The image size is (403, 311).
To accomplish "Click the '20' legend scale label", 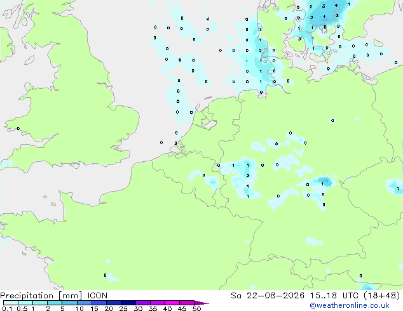I will click(x=109, y=308).
